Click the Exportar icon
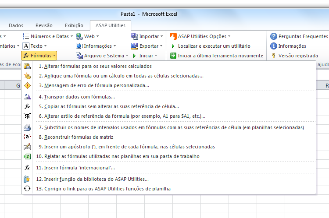This screenshot has height=218, width=329. point(135,46)
